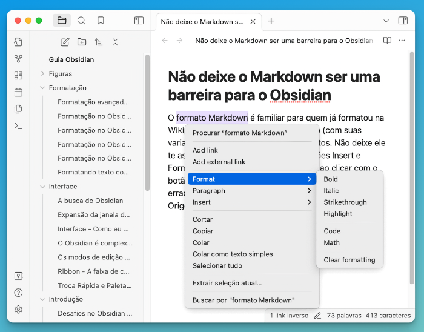The height and width of the screenshot is (332, 424).
Task: Click Add link in context menu
Action: [x=252, y=150]
